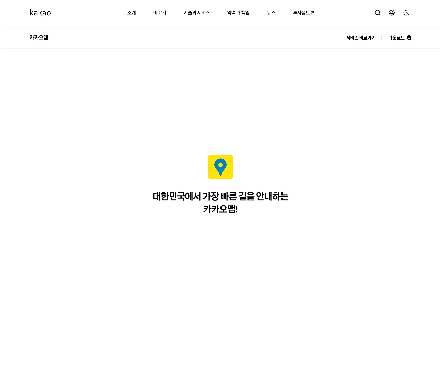Image resolution: width=441 pixels, height=367 pixels.
Task: Open the 소개 menu item
Action: pos(131,13)
